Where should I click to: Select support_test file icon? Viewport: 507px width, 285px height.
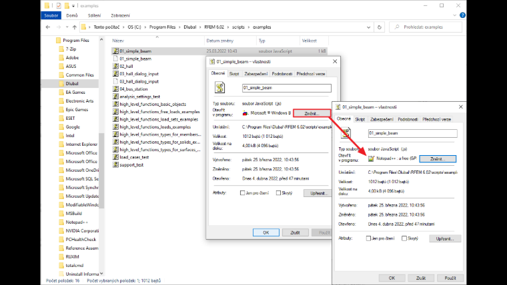click(x=115, y=164)
